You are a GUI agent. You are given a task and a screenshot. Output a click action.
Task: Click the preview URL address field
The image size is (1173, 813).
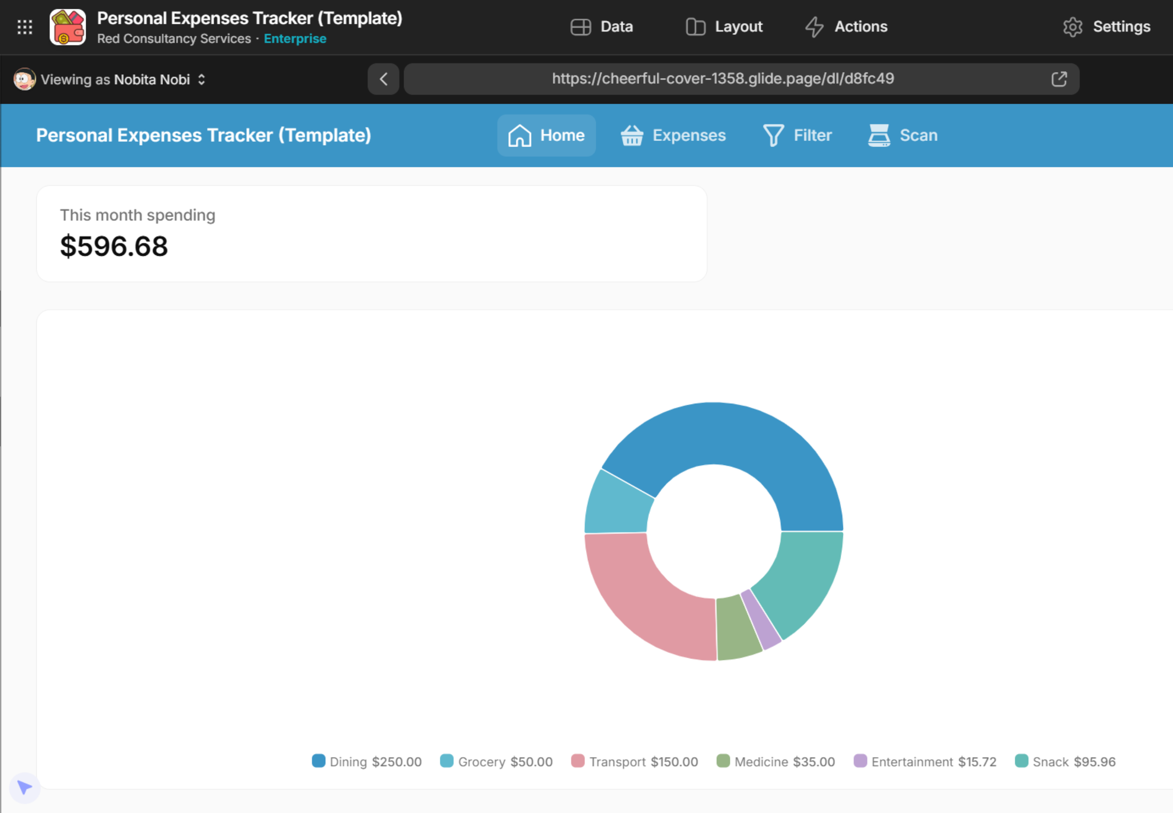(x=722, y=79)
